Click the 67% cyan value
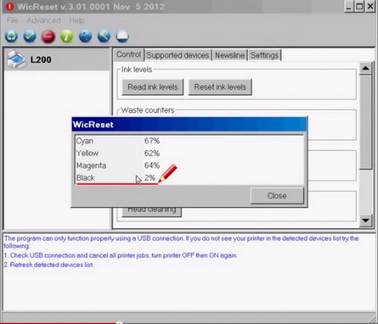The width and height of the screenshot is (378, 324). pos(152,141)
